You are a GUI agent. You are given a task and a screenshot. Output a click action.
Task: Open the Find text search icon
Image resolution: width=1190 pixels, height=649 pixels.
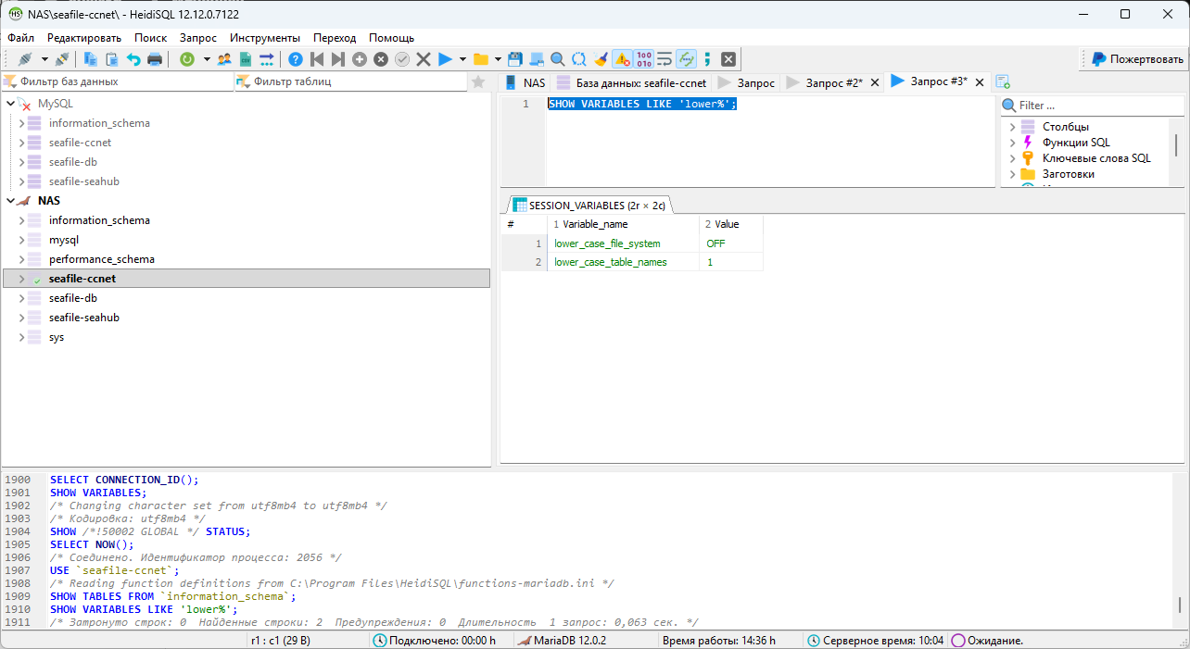[559, 57]
